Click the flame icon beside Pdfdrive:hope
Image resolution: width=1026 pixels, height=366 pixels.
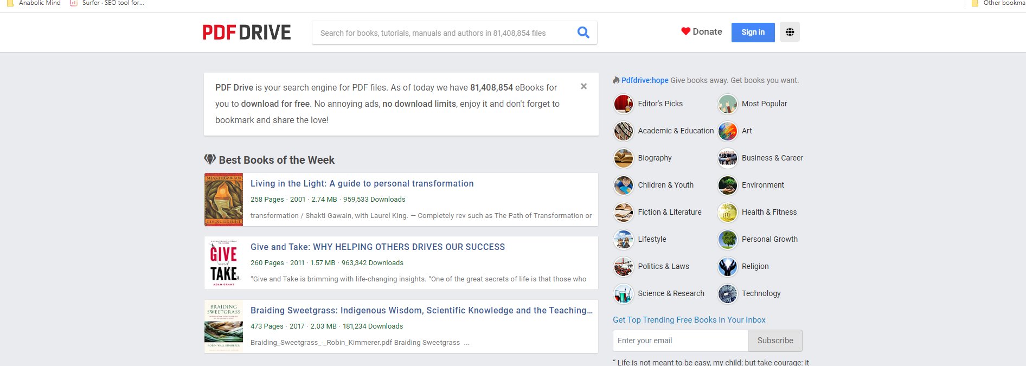pyautogui.click(x=616, y=80)
